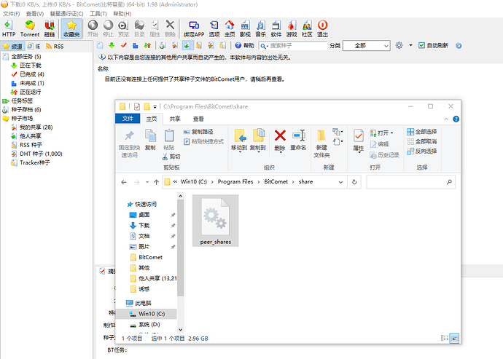Click 全部选择 select all in ribbon
The height and width of the screenshot is (359, 503).
422,132
